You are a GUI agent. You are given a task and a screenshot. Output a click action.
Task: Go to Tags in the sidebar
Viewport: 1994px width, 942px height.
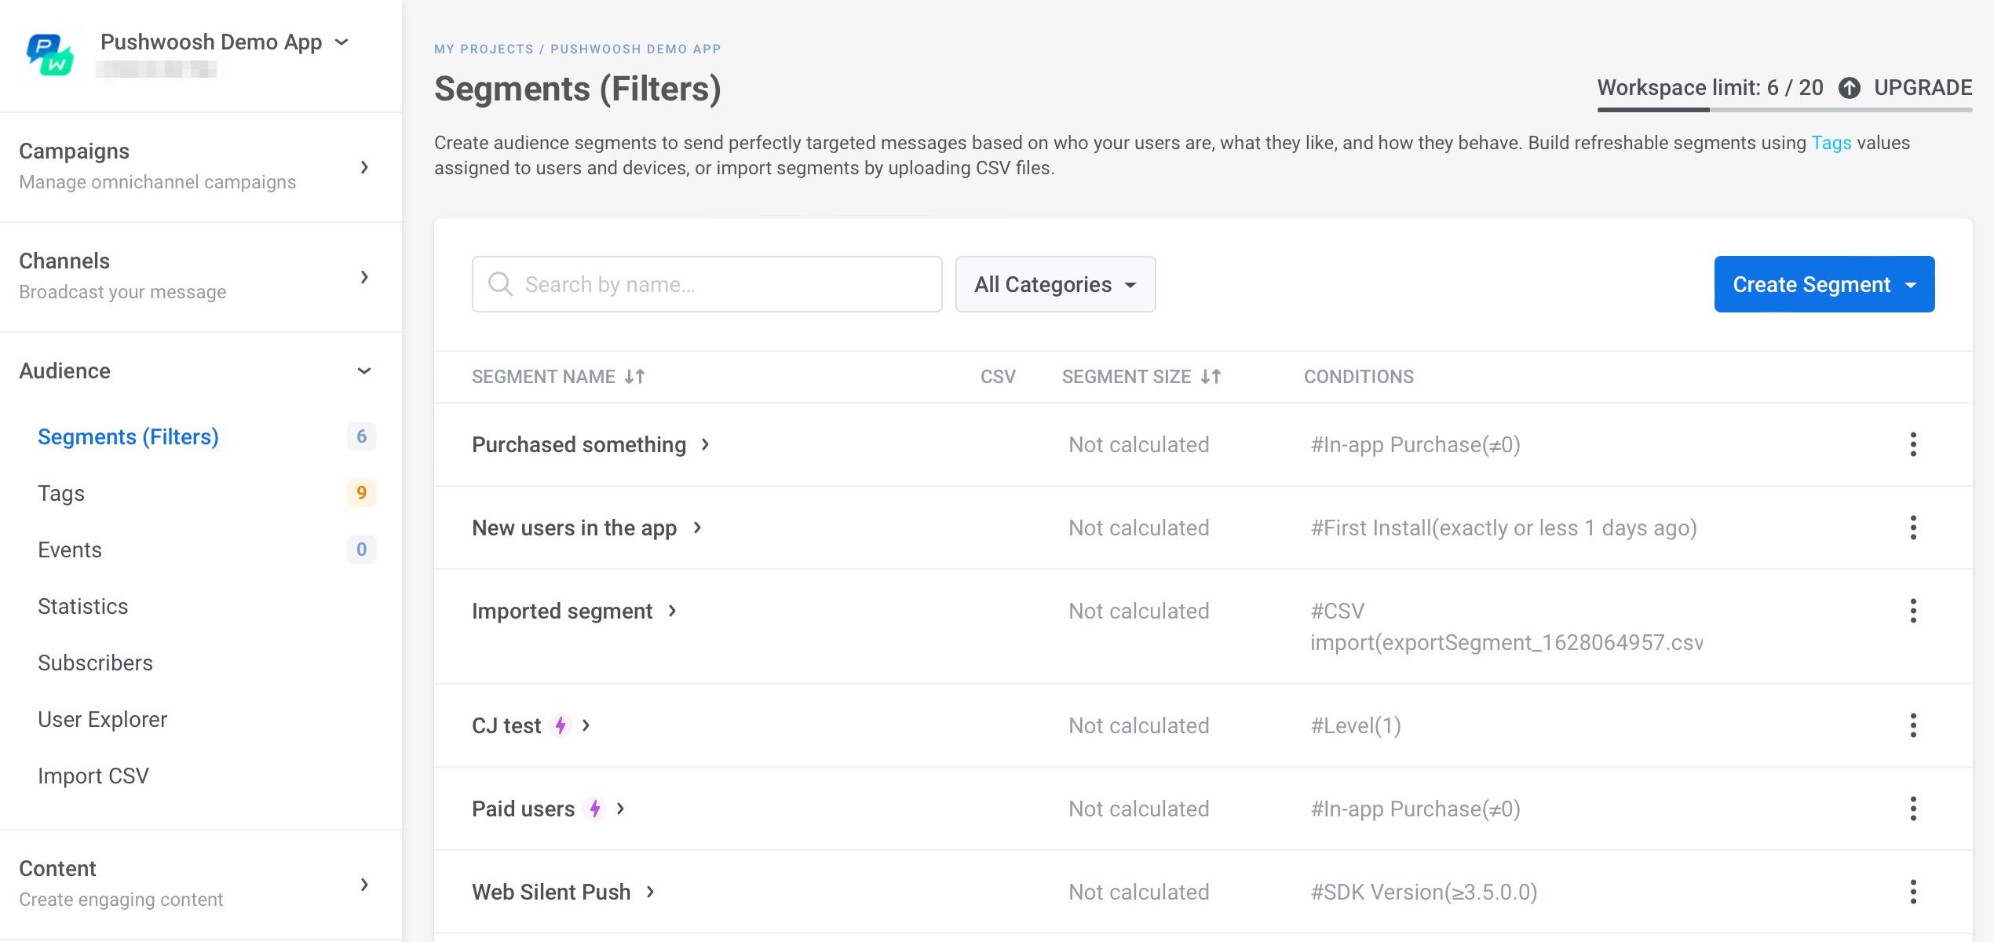pyautogui.click(x=61, y=493)
